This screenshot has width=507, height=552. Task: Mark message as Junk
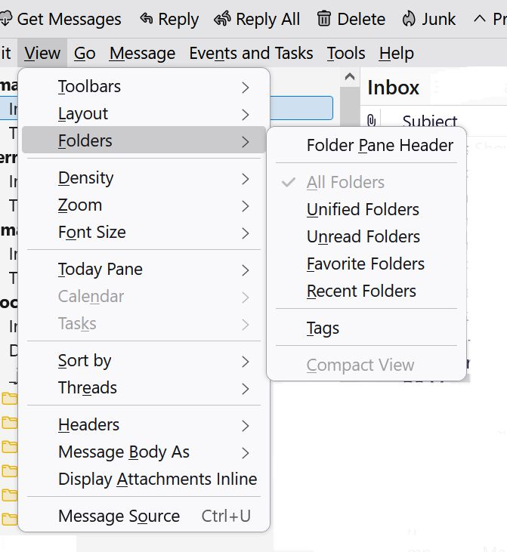428,19
